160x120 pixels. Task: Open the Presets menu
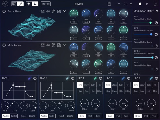[46, 4]
